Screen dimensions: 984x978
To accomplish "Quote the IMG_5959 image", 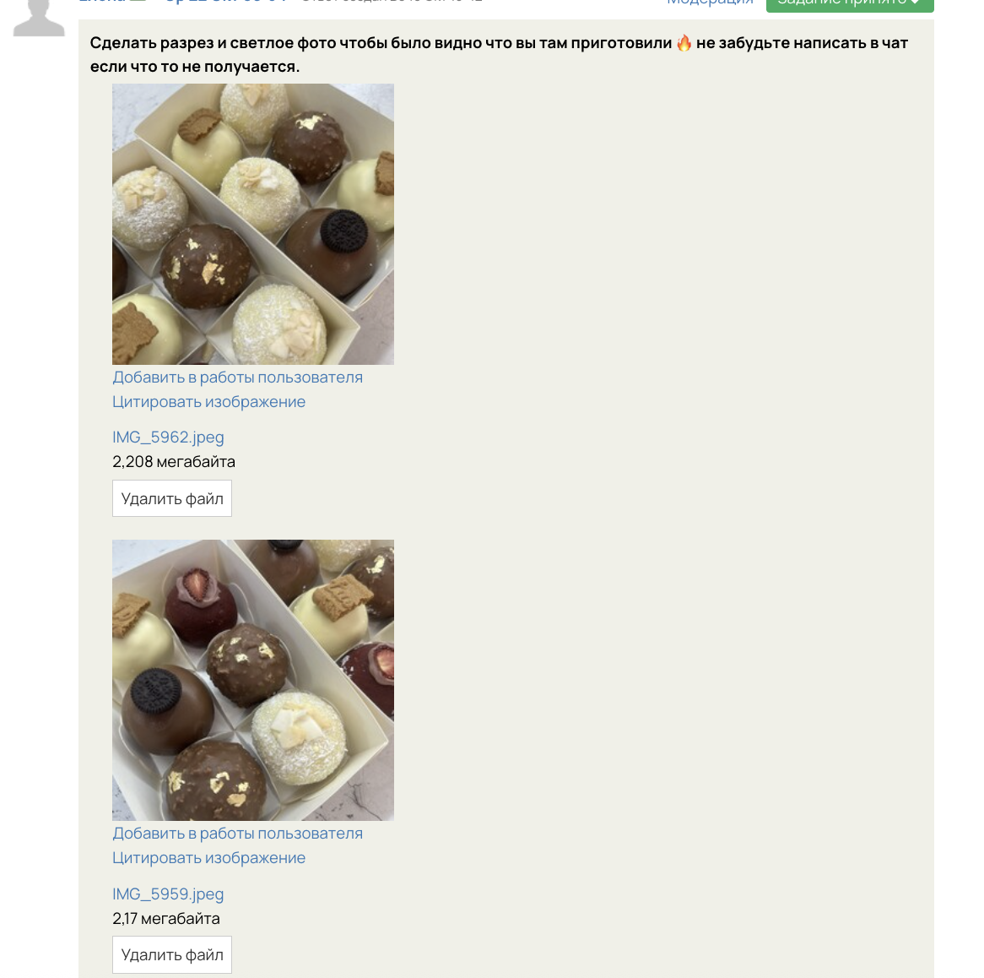I will pos(209,858).
